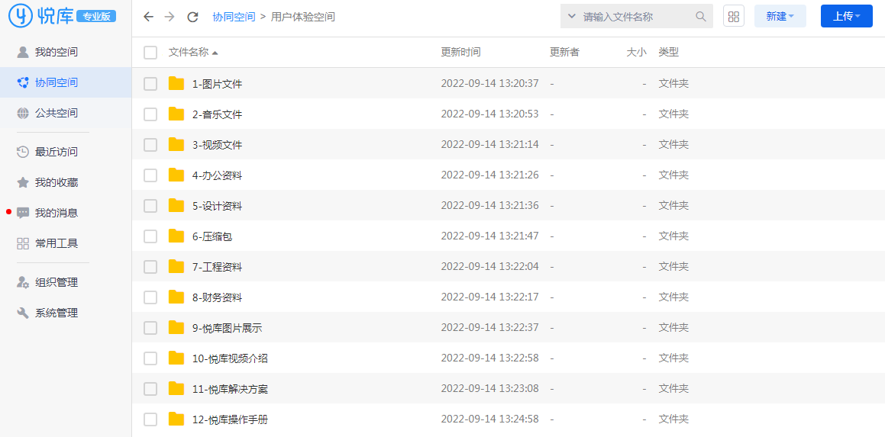
Task: Open the 1-图片文件 folder icon
Action: (x=176, y=84)
